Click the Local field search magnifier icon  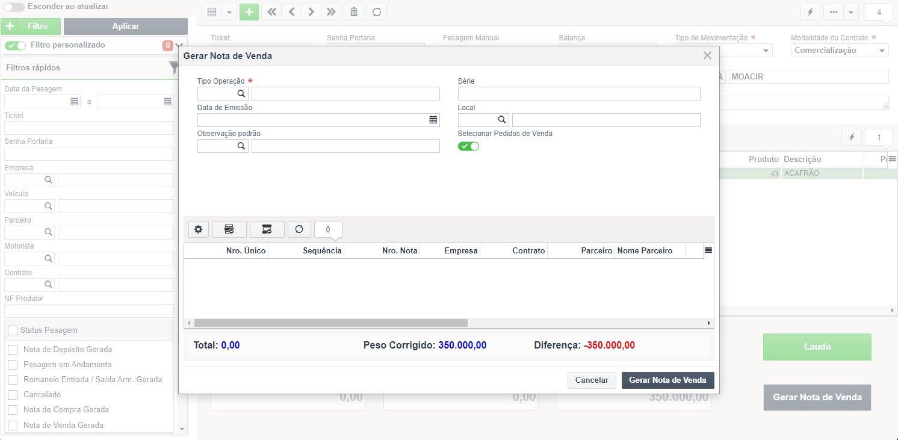coord(501,120)
